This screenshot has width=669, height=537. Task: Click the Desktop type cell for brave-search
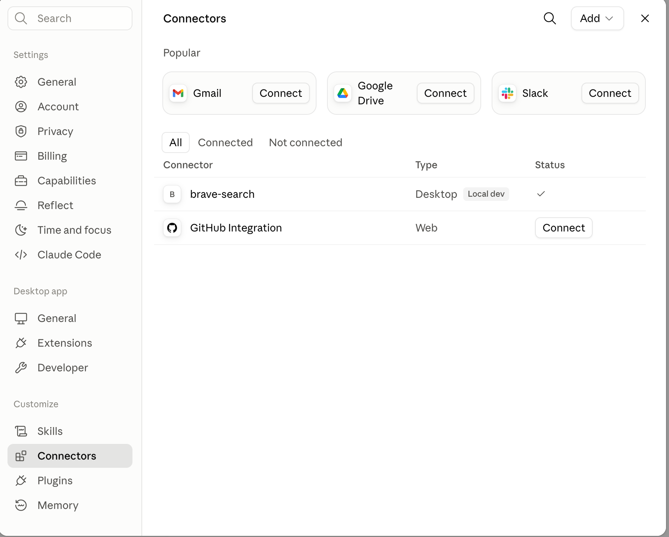pyautogui.click(x=436, y=194)
